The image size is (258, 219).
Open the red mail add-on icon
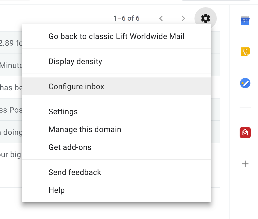click(245, 133)
